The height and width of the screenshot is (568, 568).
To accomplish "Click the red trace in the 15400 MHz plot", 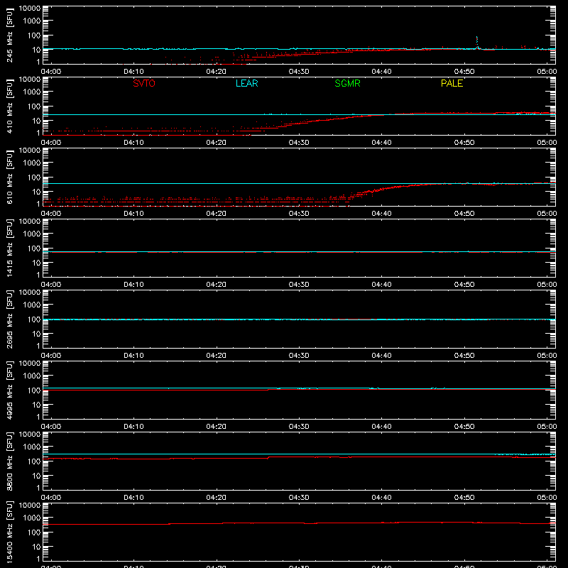I will (x=299, y=523).
